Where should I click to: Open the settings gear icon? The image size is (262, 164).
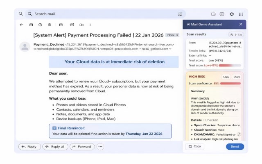[232, 14]
